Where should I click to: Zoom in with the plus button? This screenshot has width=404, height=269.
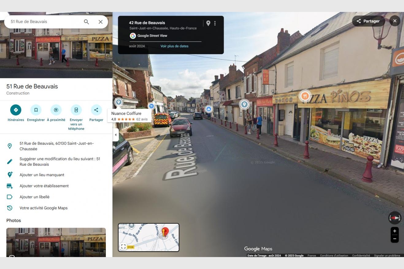pyautogui.click(x=394, y=231)
